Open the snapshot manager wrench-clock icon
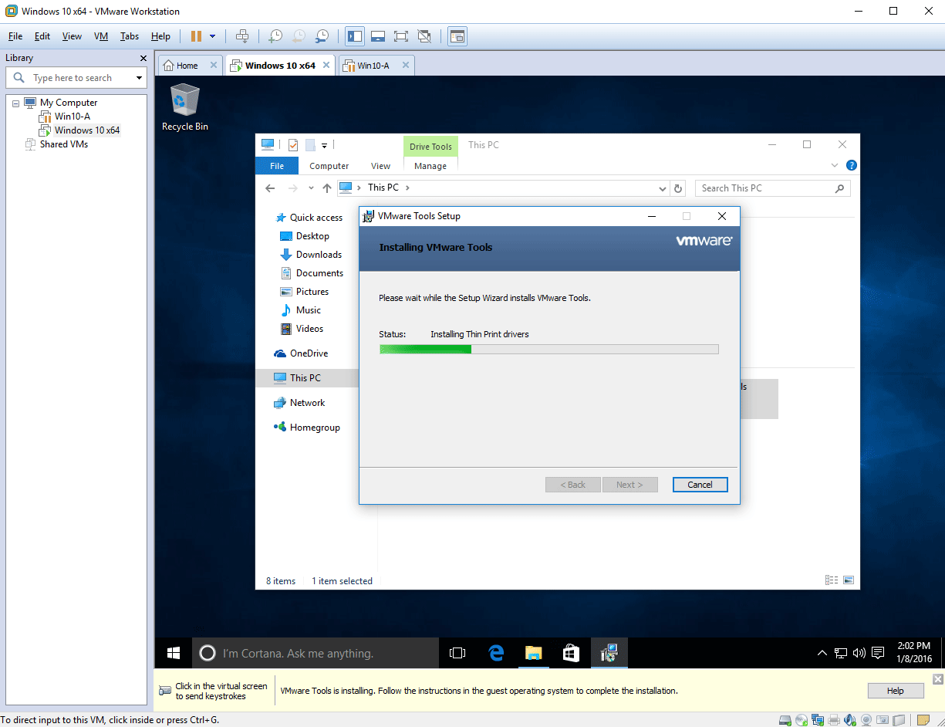The height and width of the screenshot is (727, 945). tap(322, 36)
